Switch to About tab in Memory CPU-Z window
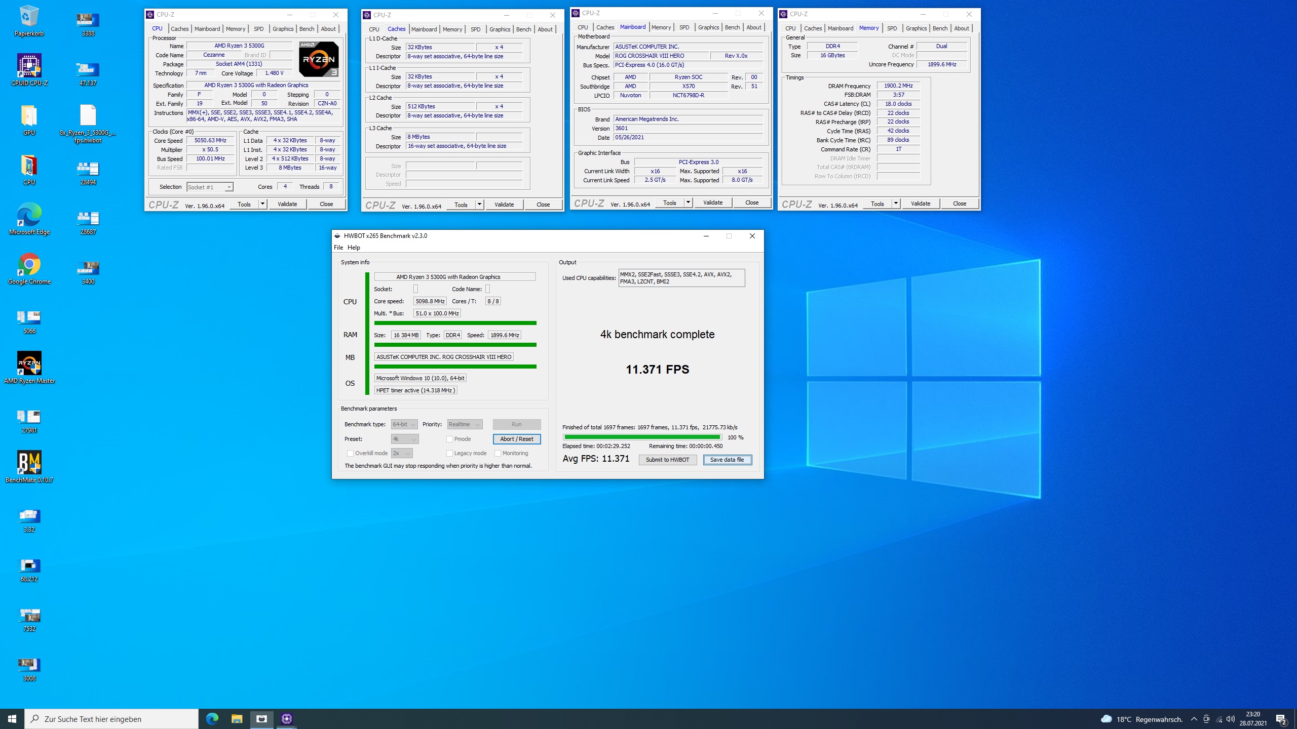1297x729 pixels. [x=962, y=28]
